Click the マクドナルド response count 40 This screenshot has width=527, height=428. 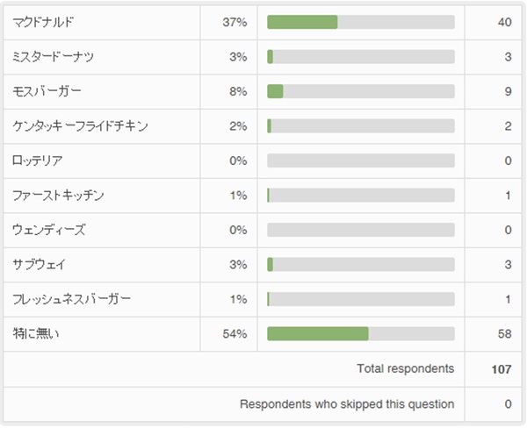[503, 22]
